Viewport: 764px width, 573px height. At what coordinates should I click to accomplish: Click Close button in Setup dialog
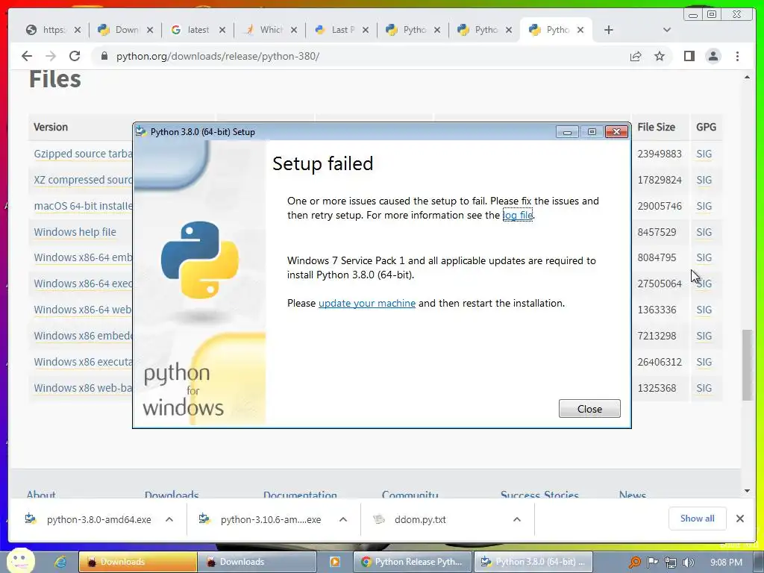coord(589,409)
